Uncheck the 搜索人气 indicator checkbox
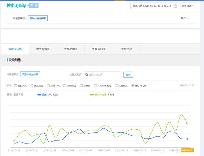The image size is (204, 156). 15,85
